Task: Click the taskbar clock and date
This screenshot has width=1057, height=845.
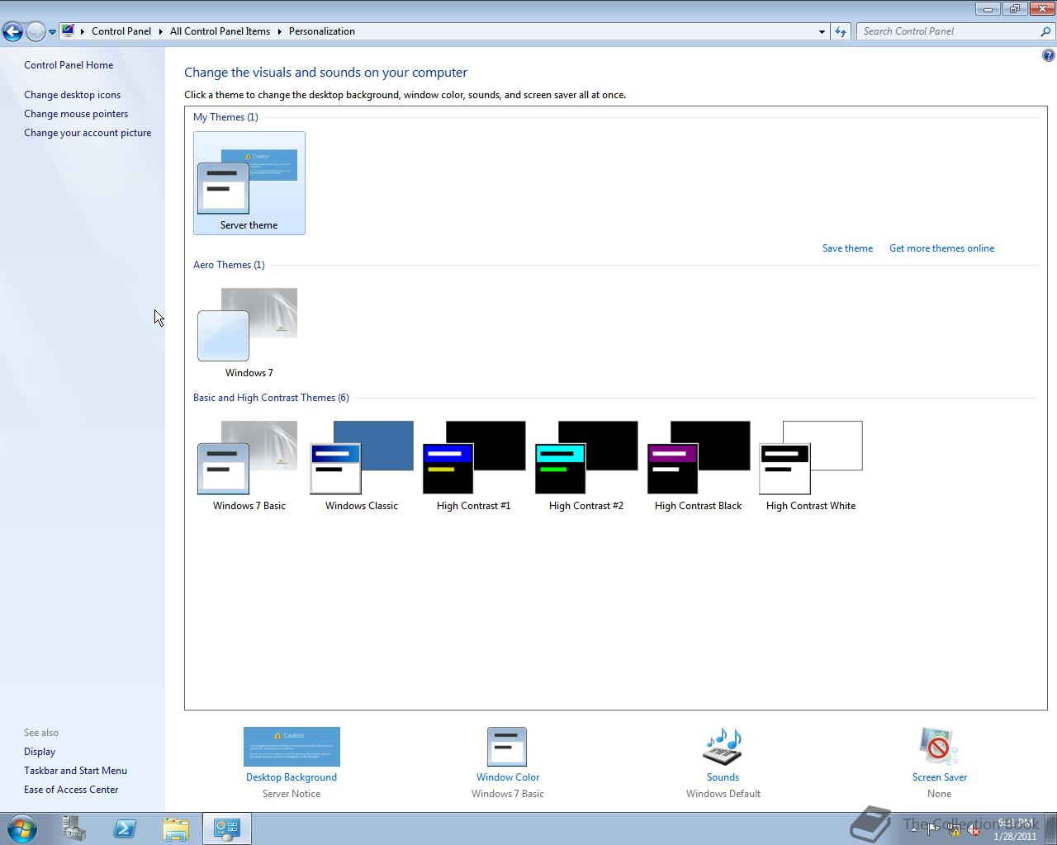Action: [x=1016, y=829]
